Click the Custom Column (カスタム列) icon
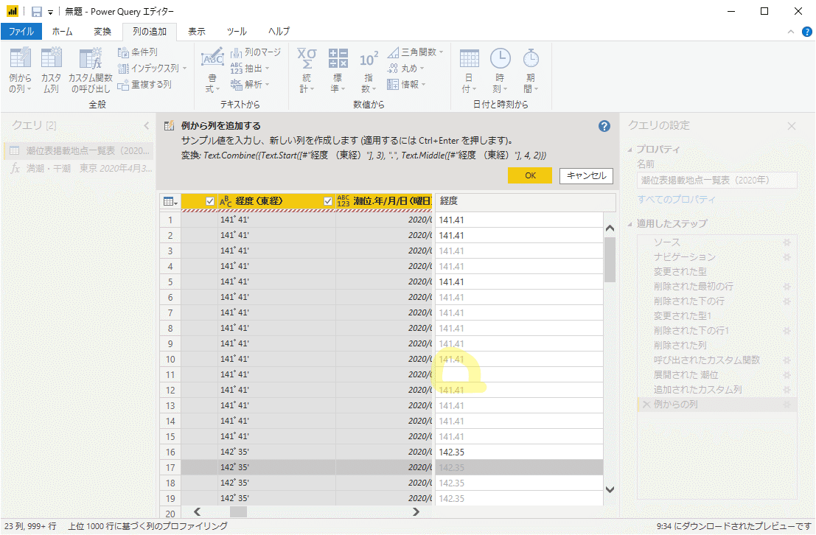This screenshot has height=535, width=816. (x=51, y=58)
